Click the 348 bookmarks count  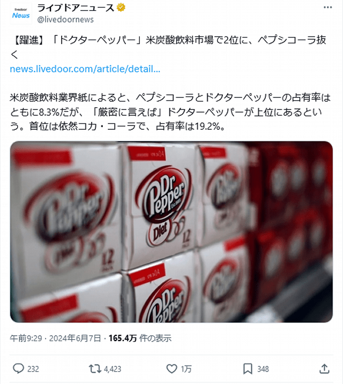[263, 369]
